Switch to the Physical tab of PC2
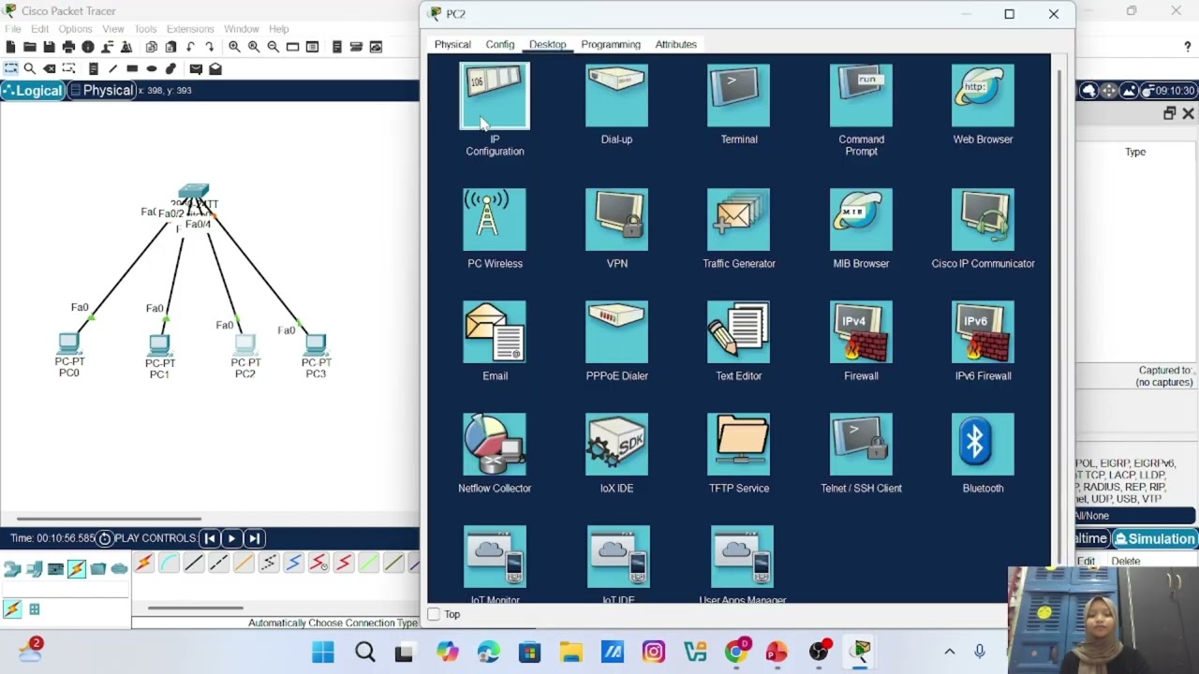1199x674 pixels. pyautogui.click(x=452, y=44)
